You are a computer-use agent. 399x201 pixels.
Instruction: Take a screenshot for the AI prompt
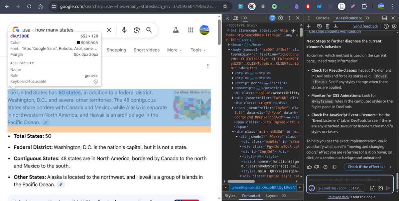point(380,188)
